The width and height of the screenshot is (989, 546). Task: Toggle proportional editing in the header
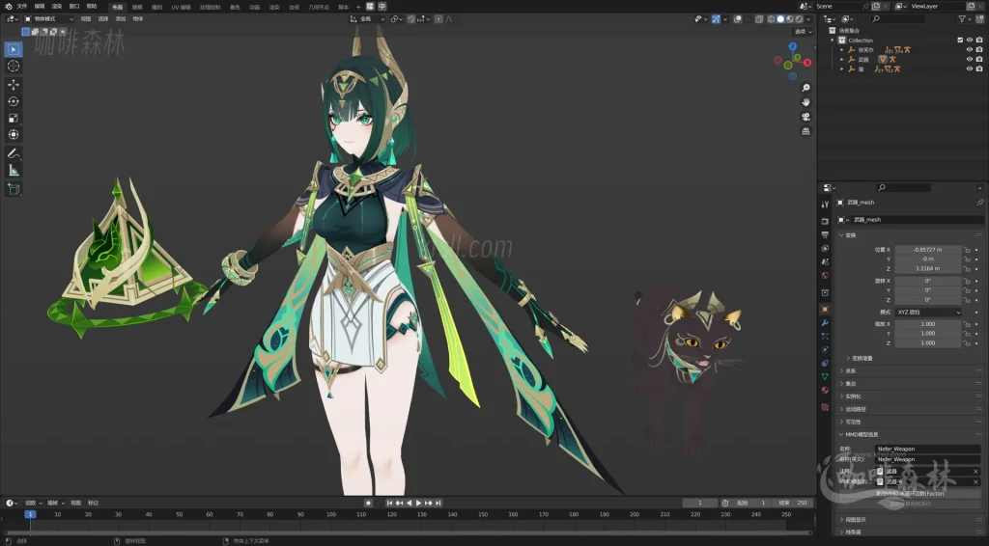[x=439, y=19]
